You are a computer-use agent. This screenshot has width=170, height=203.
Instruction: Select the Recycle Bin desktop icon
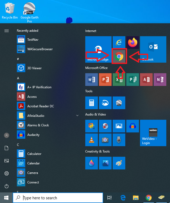10,11
